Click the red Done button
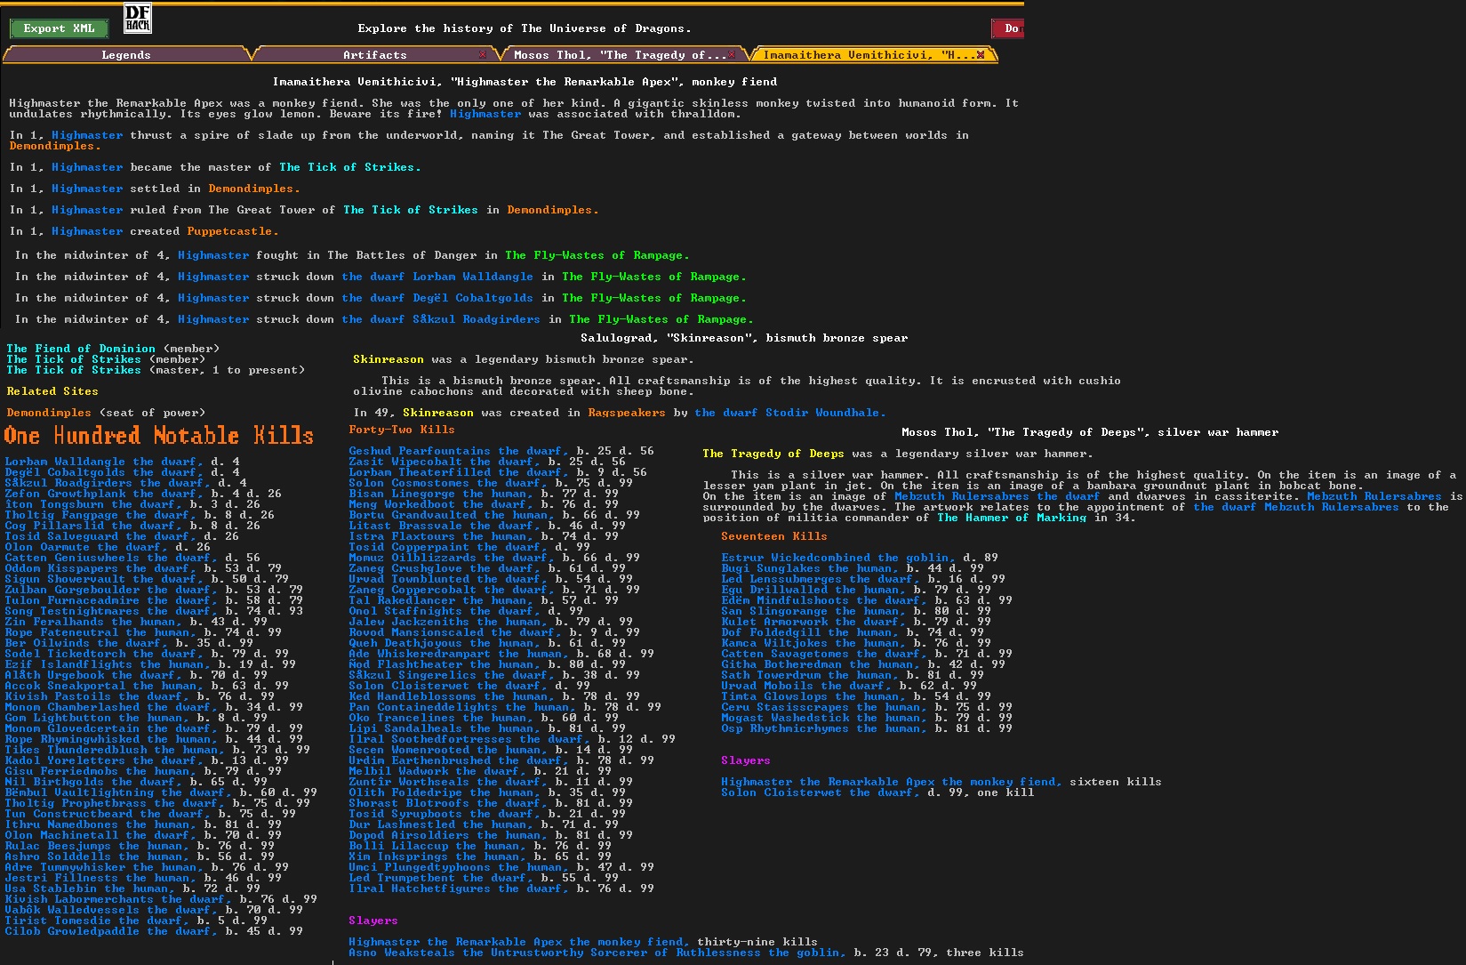This screenshot has height=965, width=1466. (x=1007, y=28)
